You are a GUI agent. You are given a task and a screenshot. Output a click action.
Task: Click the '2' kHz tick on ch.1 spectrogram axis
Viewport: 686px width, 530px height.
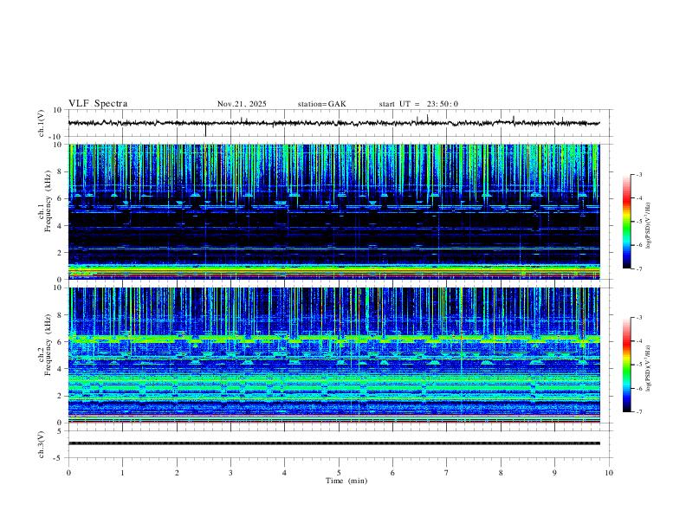tap(61, 253)
